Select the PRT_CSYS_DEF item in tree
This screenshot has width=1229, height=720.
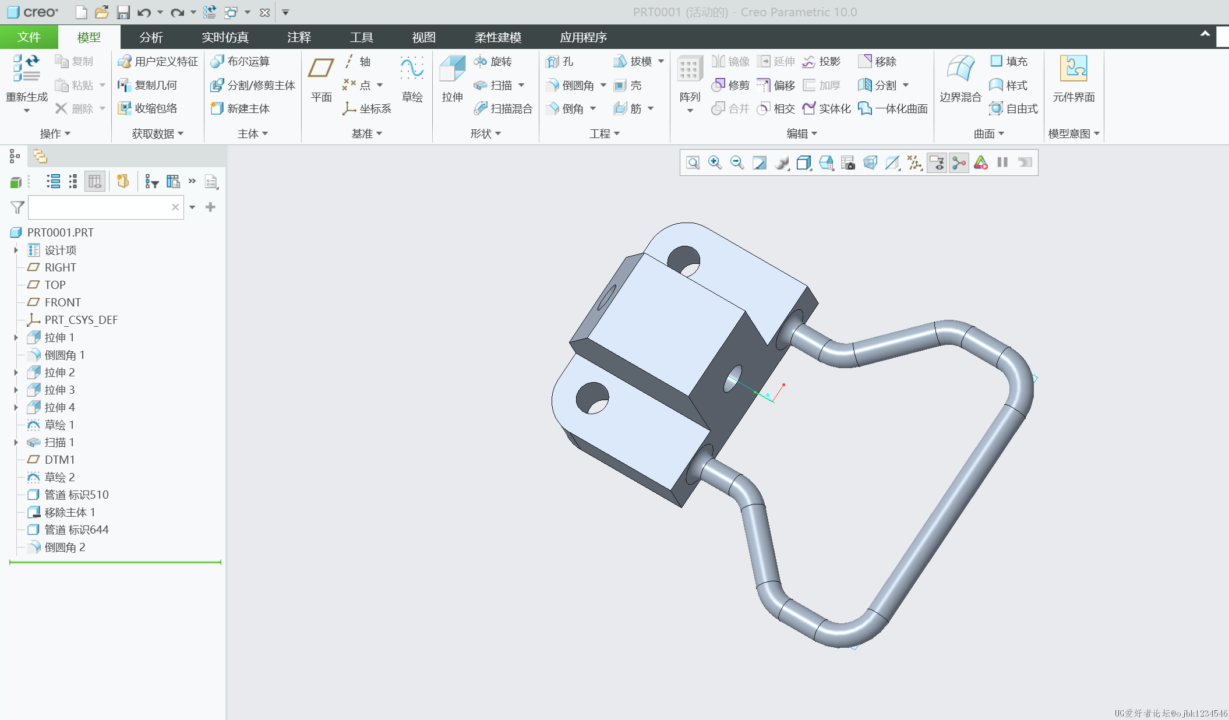(73, 320)
